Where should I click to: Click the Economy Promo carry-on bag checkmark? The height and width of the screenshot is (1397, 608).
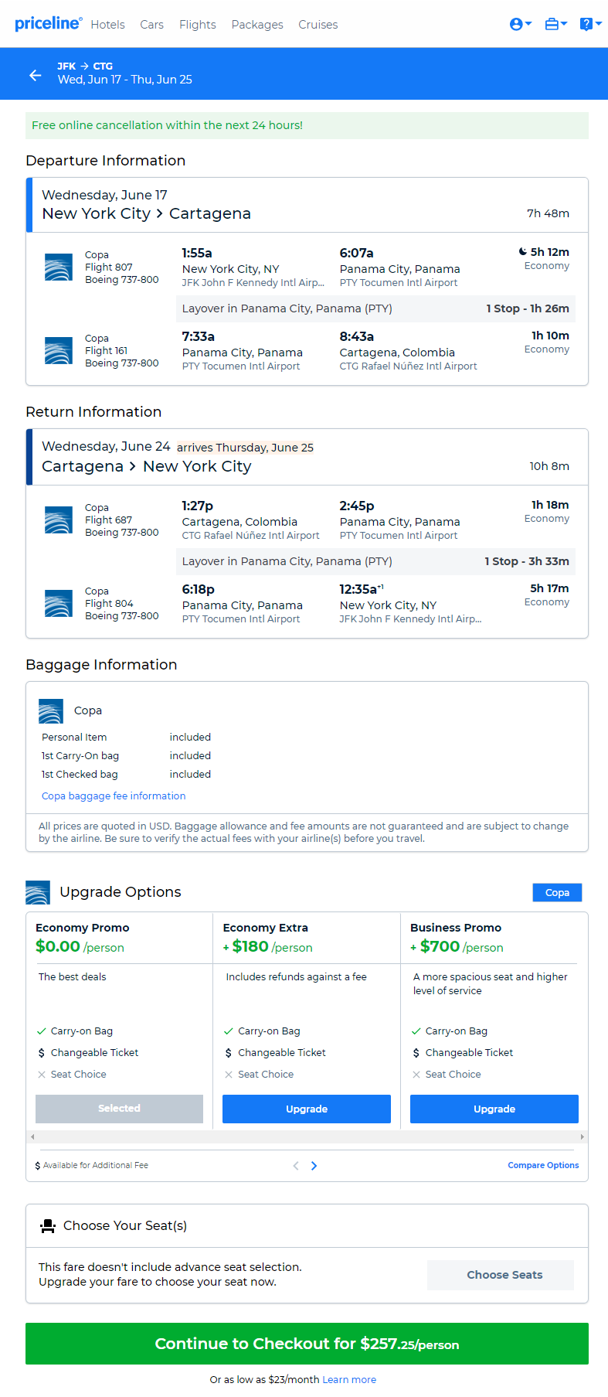point(42,1031)
